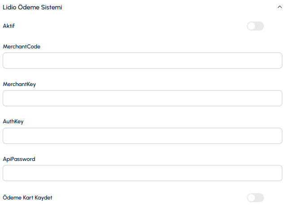The width and height of the screenshot is (285, 208).
Task: Place cursor in the box under AuthKey
Action: coord(142,136)
